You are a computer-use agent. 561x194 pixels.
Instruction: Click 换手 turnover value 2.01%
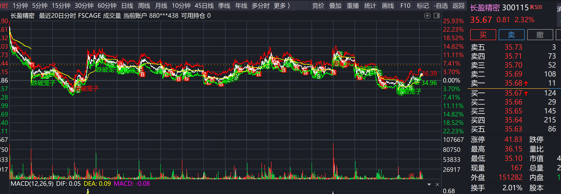512,188
